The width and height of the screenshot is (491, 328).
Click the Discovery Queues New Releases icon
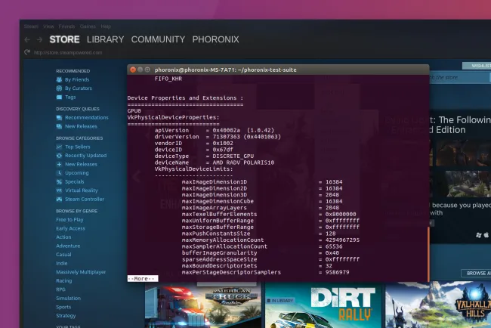click(59, 126)
